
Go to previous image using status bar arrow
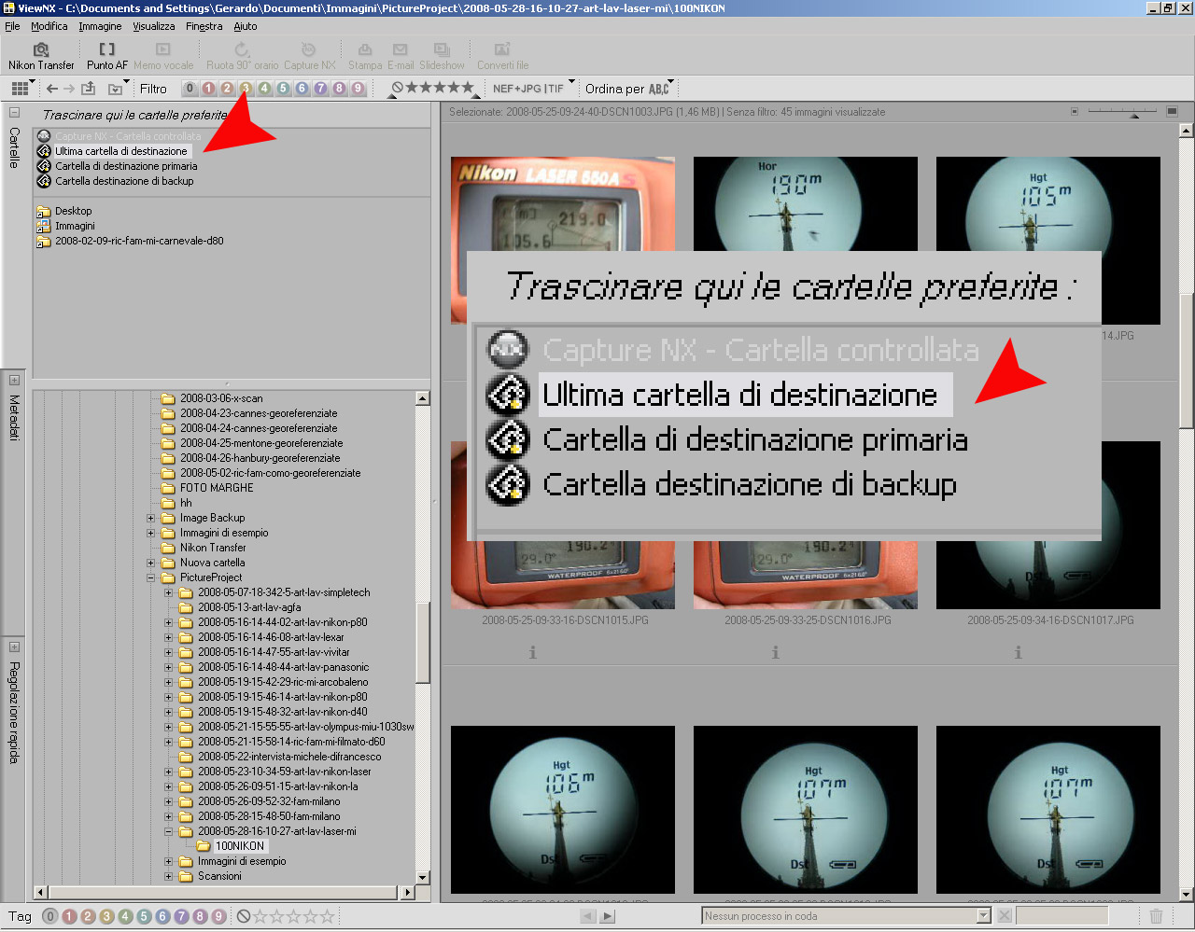pos(588,916)
